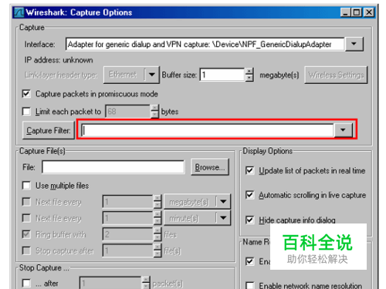Enable stop capture after packet(s) checkbox
The height and width of the screenshot is (289, 386).
[26, 283]
